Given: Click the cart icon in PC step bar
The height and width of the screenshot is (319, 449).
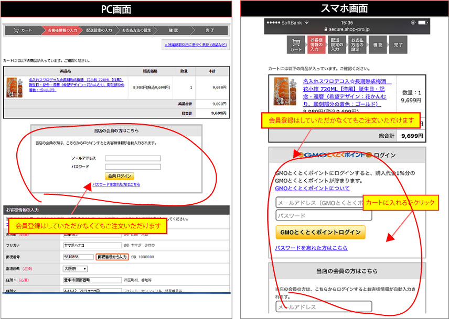Looking at the screenshot, I should pyautogui.click(x=16, y=30).
